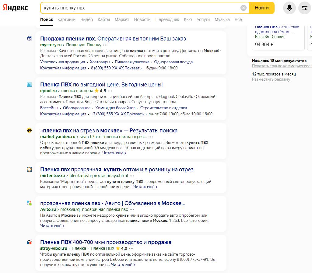
Task: Open 'Пленка пвх прозрачная, купить оптом' result
Action: pos(117,170)
